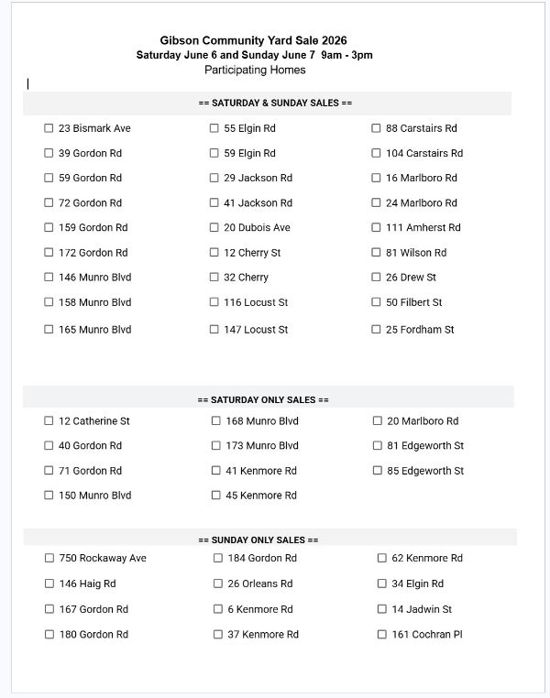Check the 750 Rockaway Ave checkbox
The width and height of the screenshot is (550, 698).
coord(49,558)
